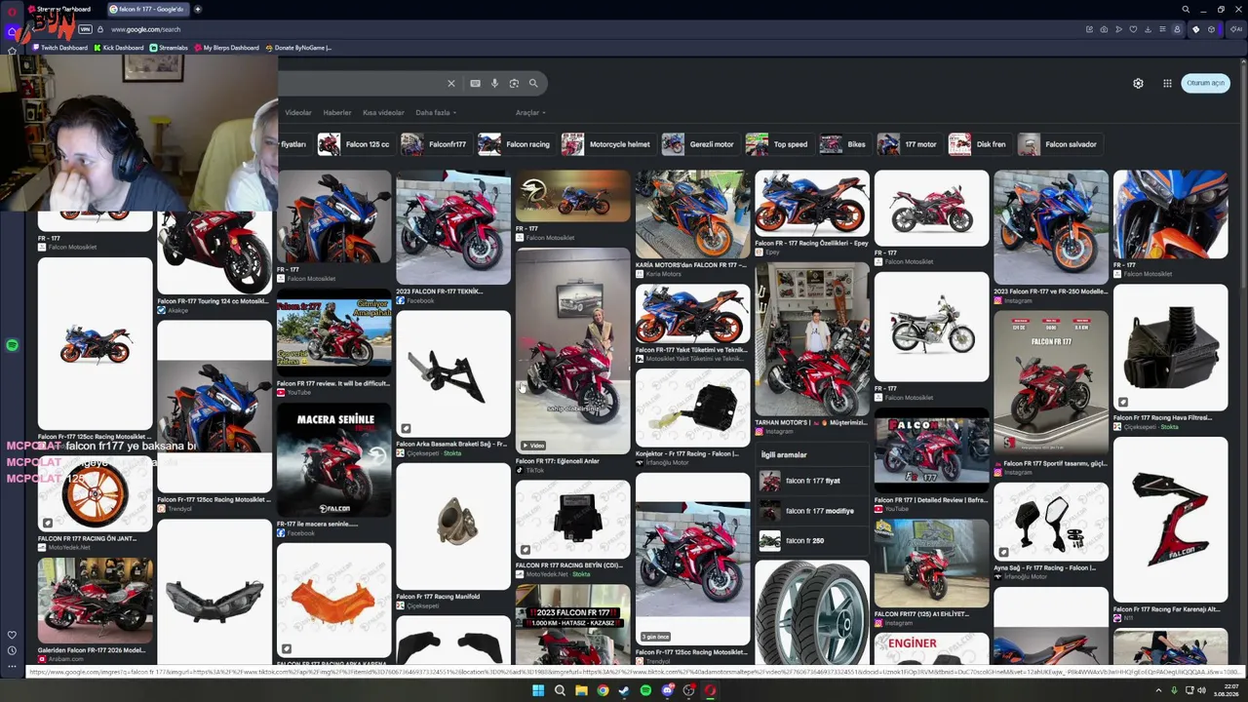Open the on-screen keyboard input tool

pos(475,84)
